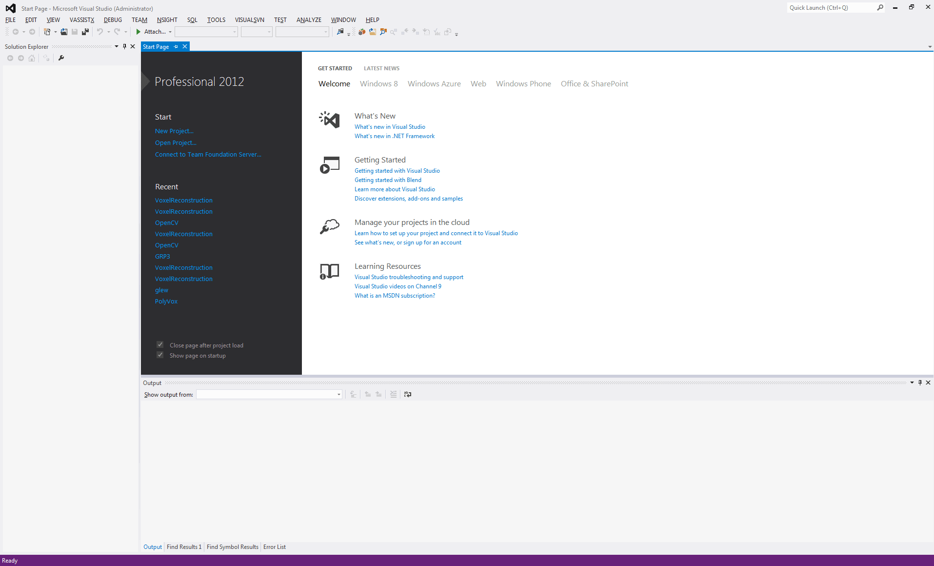Switch to Find Symbol Results tab

233,547
